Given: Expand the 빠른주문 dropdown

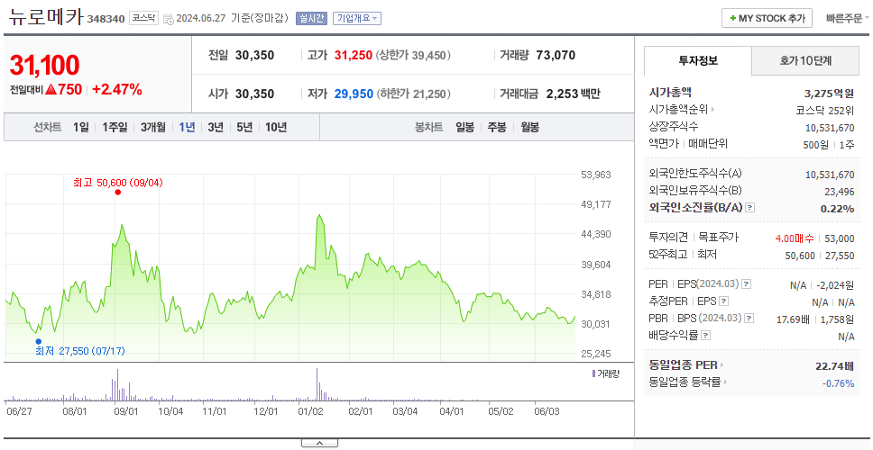Looking at the screenshot, I should pyautogui.click(x=848, y=18).
